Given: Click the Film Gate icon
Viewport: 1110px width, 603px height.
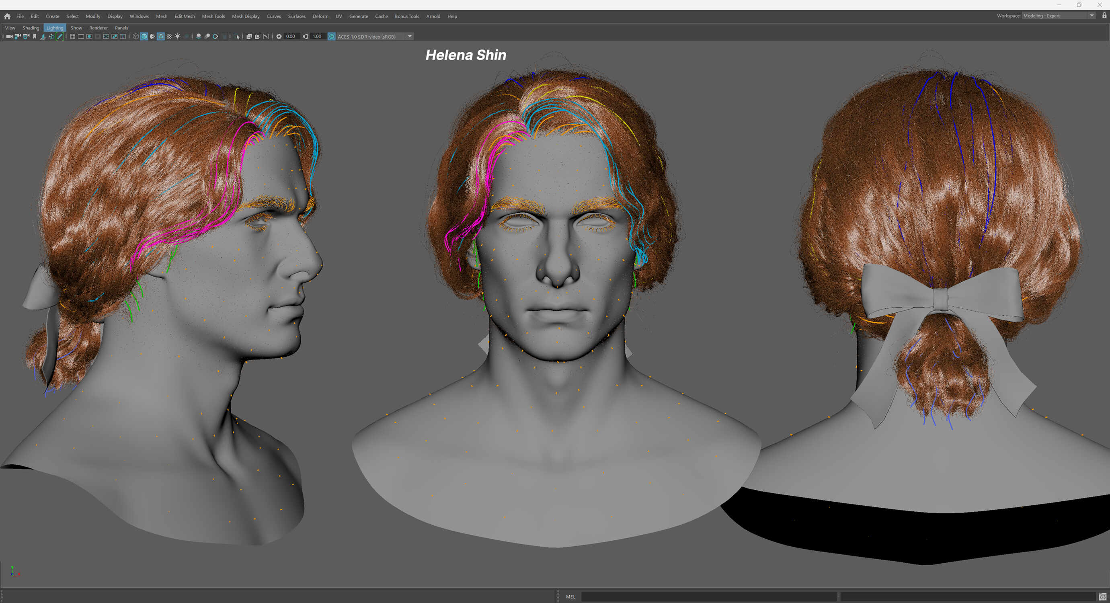Looking at the screenshot, I should pyautogui.click(x=81, y=37).
